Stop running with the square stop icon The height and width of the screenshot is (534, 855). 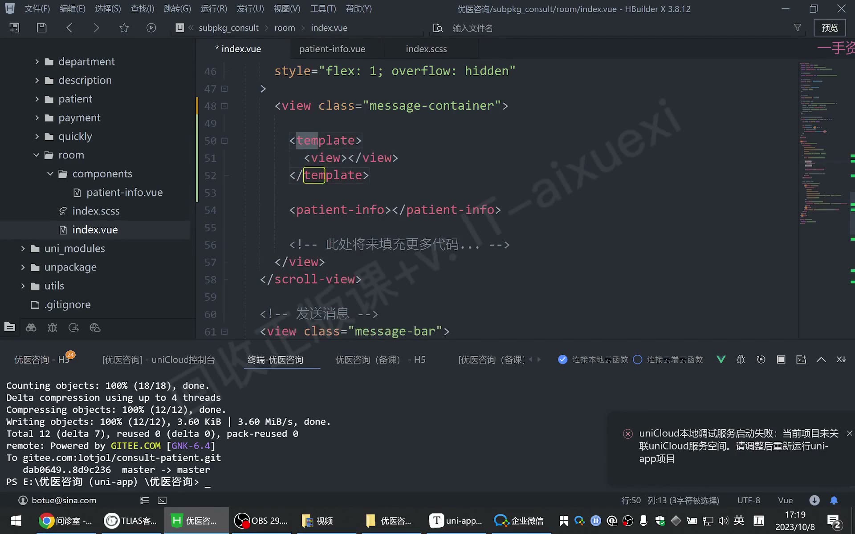[x=781, y=359]
